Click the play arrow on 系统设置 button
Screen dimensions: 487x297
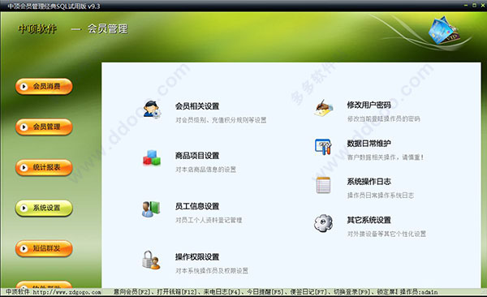point(24,208)
